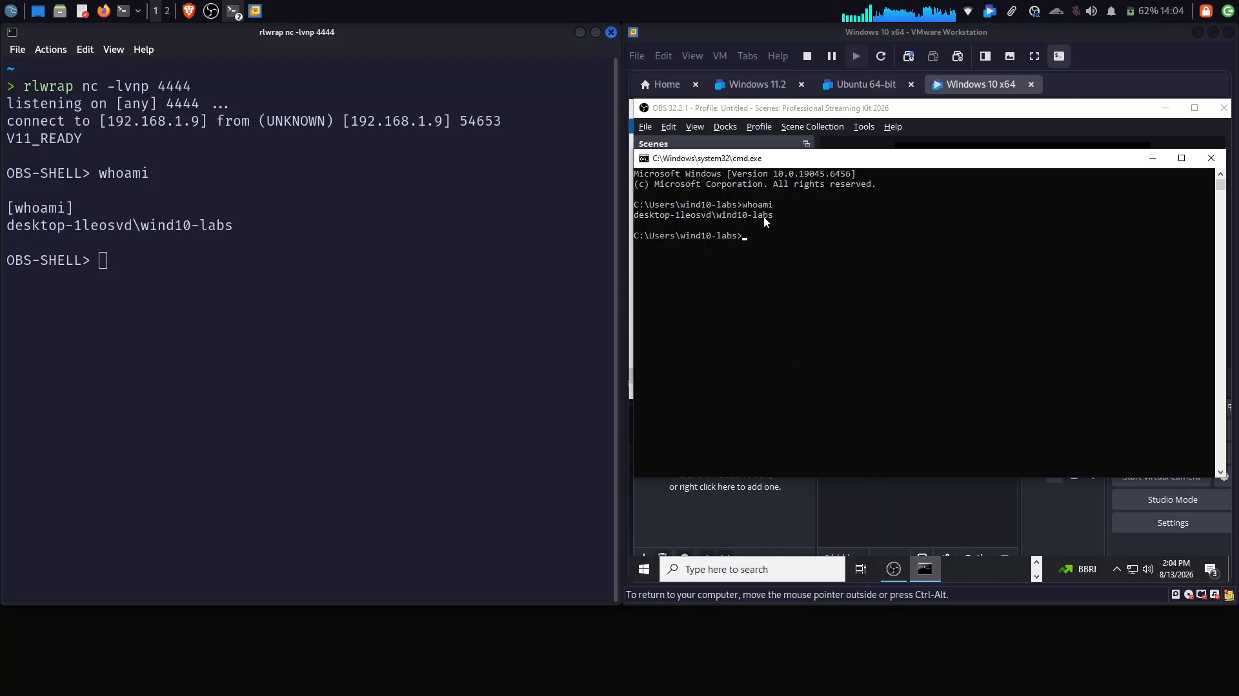Click the VMware play/resume button

pyautogui.click(x=856, y=56)
